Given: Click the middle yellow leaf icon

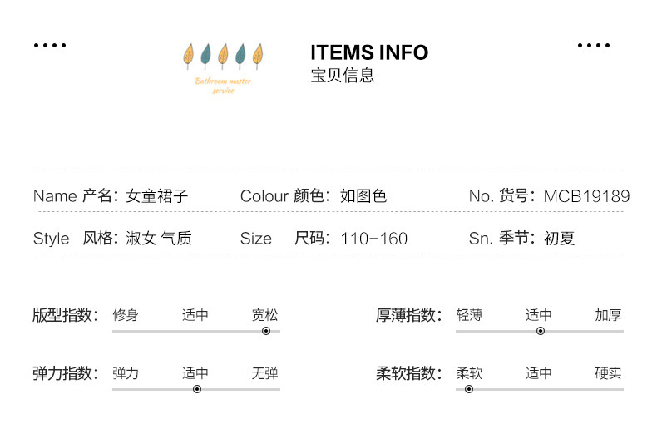Looking at the screenshot, I should pos(223,56).
